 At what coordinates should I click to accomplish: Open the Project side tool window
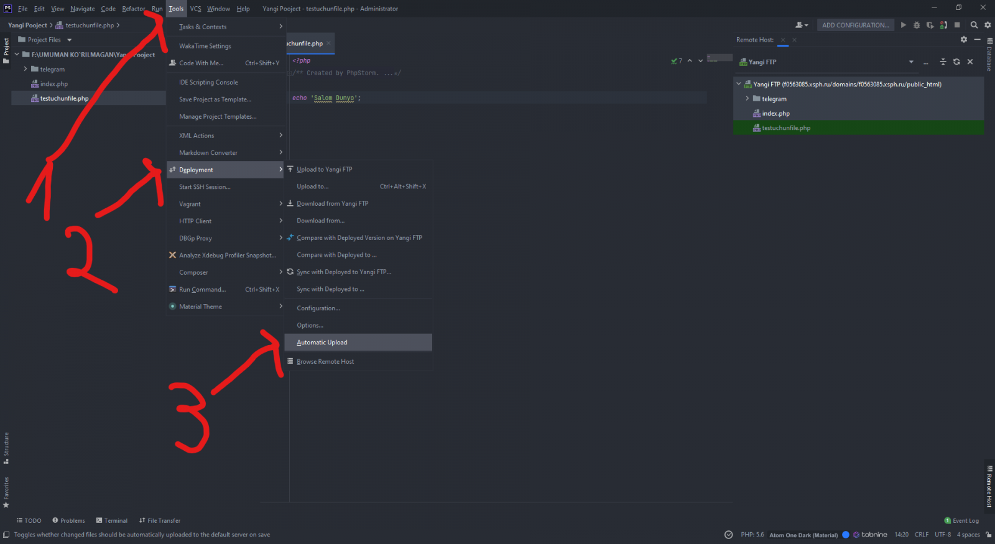(x=6, y=50)
